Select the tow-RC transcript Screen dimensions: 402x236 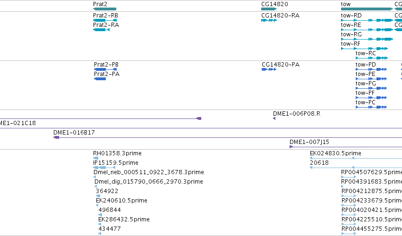tap(372, 58)
